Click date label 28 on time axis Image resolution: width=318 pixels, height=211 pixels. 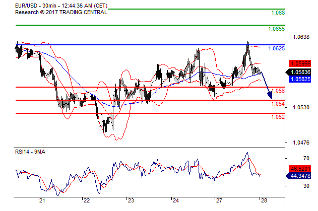click(264, 200)
